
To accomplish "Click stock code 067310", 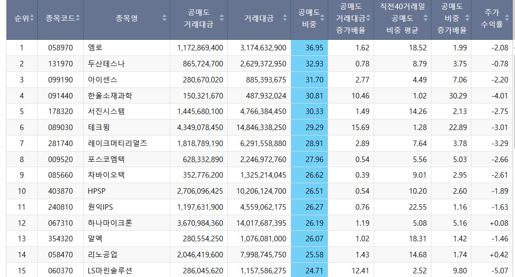I will pyautogui.click(x=61, y=223).
